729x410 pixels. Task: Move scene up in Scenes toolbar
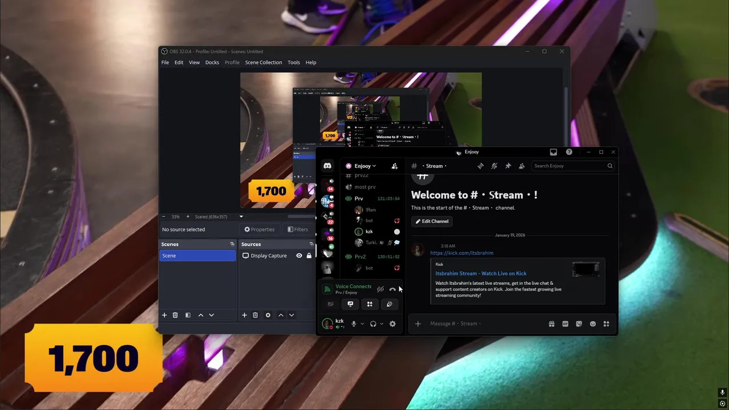[x=200, y=315]
